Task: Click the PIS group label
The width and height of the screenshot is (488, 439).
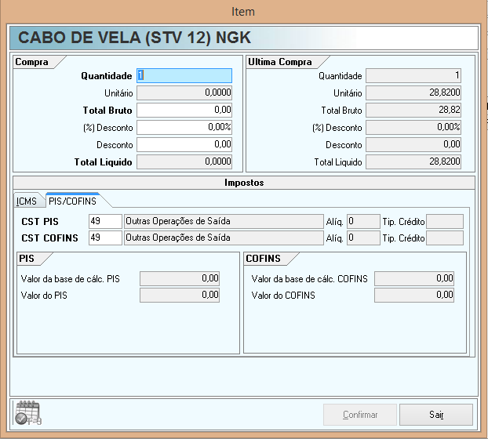Action: (27, 259)
